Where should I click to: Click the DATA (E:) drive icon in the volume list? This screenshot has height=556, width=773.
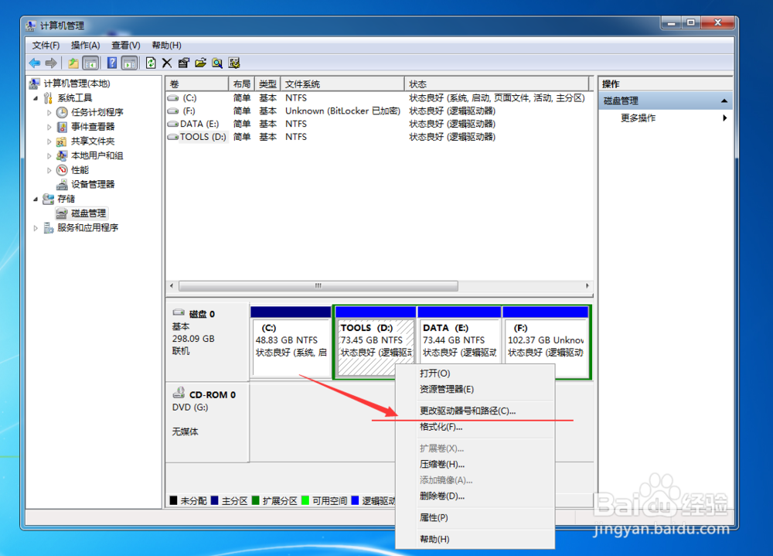click(x=173, y=124)
